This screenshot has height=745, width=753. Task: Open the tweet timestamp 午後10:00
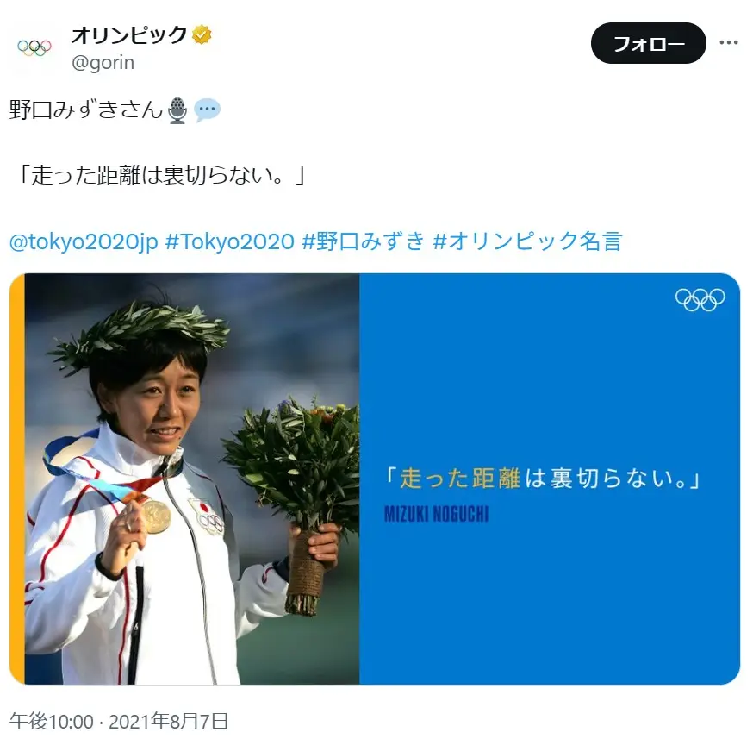[x=52, y=722]
